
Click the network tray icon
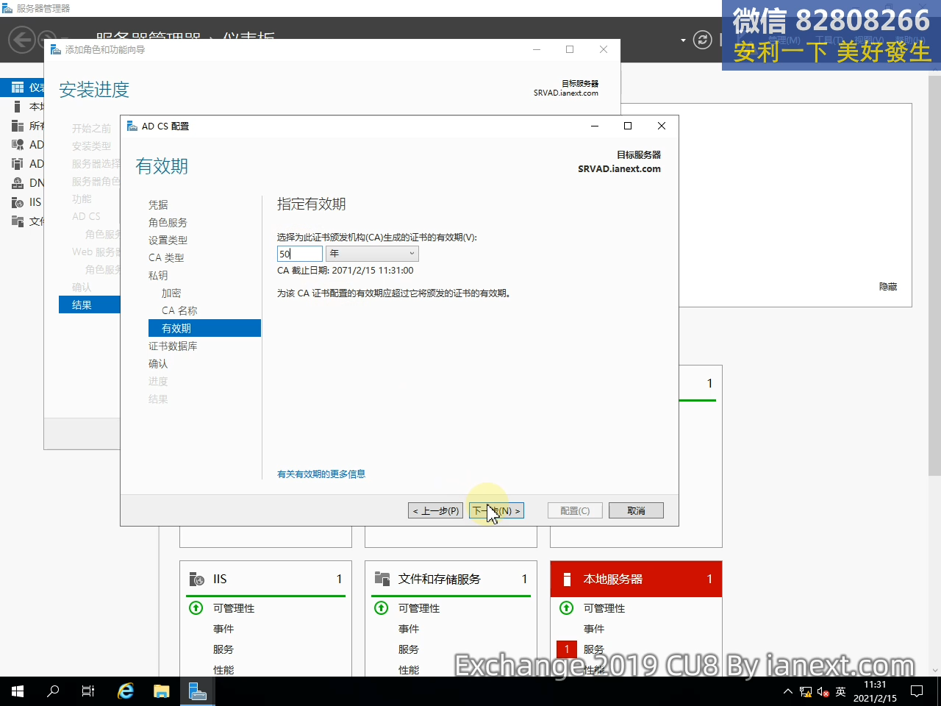[x=806, y=692]
